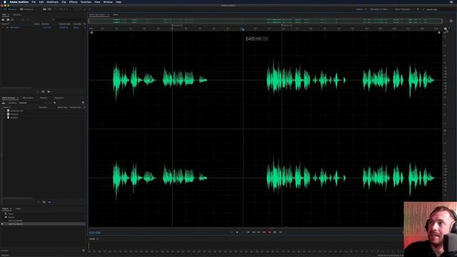Image resolution: width=457 pixels, height=257 pixels.
Task: Expand the first drive in Media Browser tree
Action: [x=4, y=111]
